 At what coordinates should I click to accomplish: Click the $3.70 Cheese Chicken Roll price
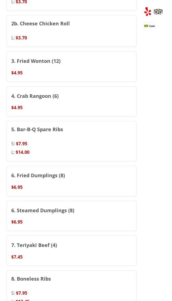pyautogui.click(x=21, y=38)
